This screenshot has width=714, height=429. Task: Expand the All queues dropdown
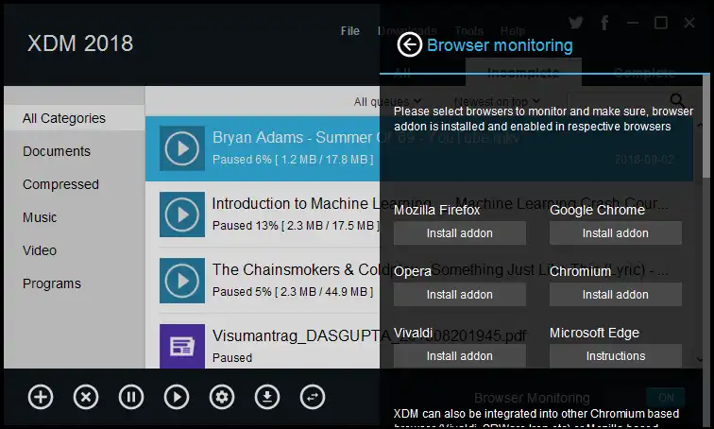pos(387,101)
